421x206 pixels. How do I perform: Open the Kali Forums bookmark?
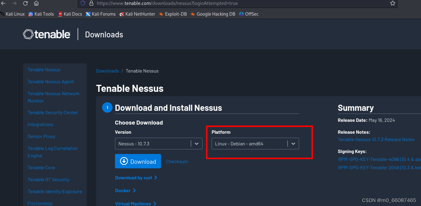tap(101, 14)
